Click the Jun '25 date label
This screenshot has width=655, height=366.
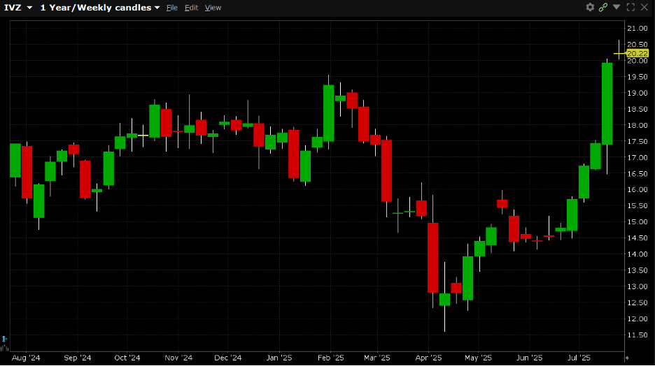point(529,358)
